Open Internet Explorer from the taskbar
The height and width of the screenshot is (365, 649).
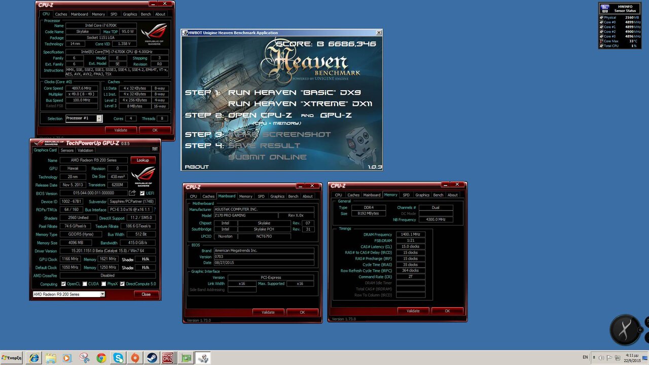point(34,358)
